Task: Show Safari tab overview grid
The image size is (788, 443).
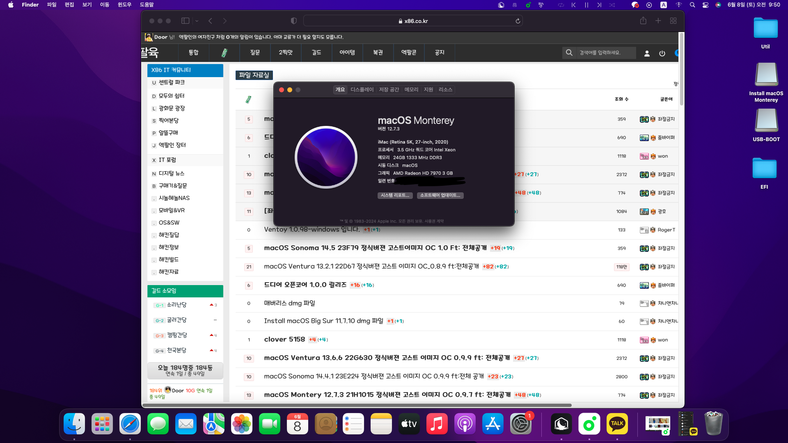Action: point(673,21)
